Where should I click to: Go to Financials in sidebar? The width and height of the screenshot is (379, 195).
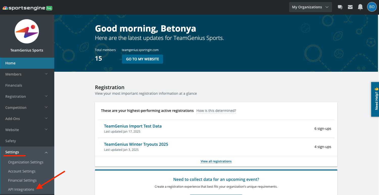click(27, 85)
